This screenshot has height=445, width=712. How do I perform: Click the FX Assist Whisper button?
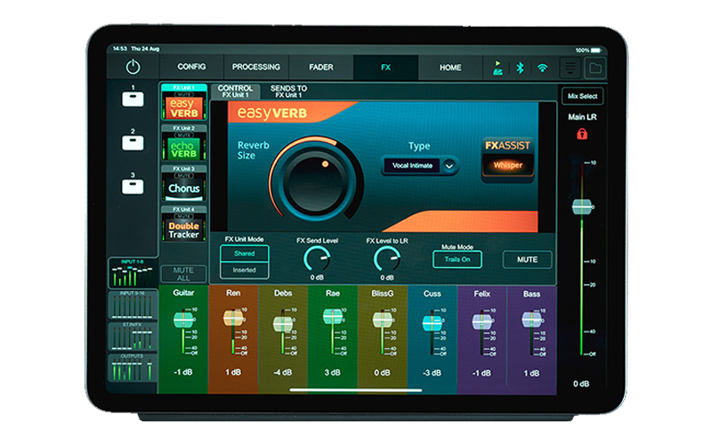coord(507,166)
